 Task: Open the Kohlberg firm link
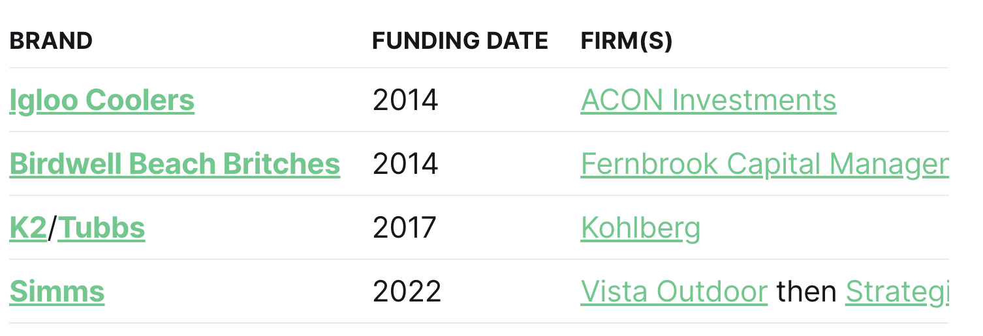click(x=640, y=228)
